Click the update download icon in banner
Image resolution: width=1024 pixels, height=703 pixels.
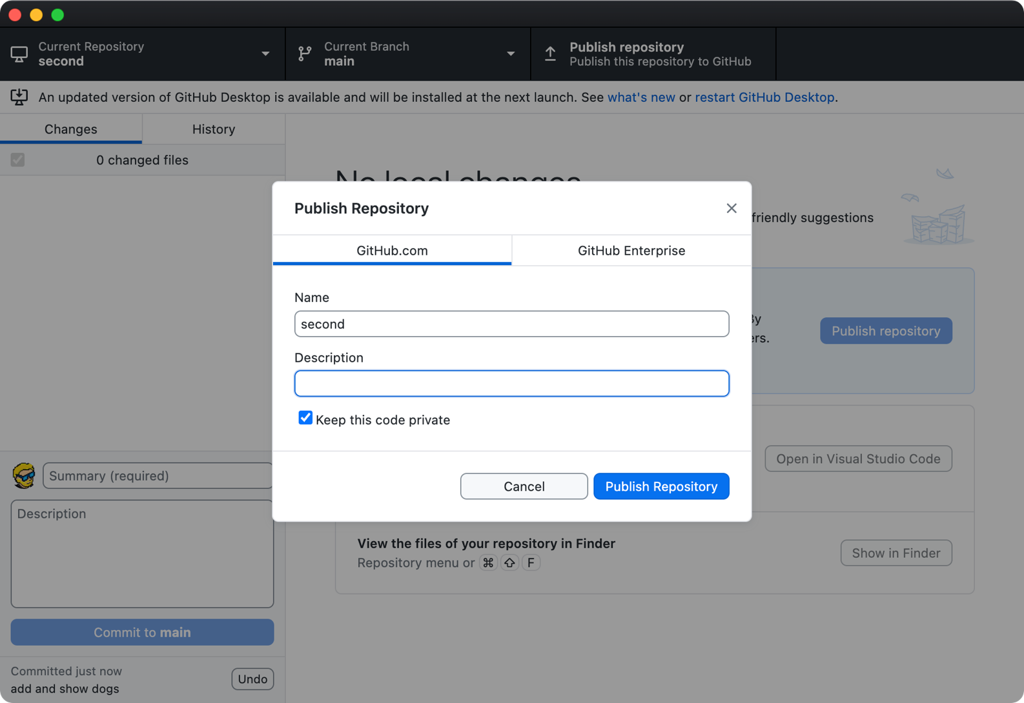point(19,97)
